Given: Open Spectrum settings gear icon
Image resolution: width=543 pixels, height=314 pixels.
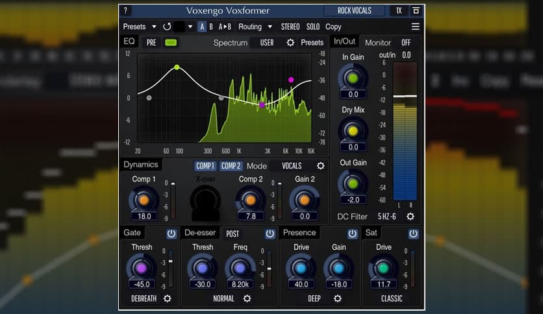Looking at the screenshot, I should coord(290,43).
